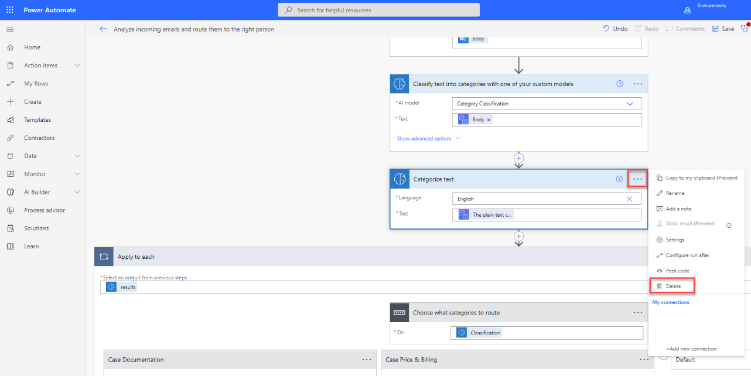Select Delete from the context menu

pos(672,286)
